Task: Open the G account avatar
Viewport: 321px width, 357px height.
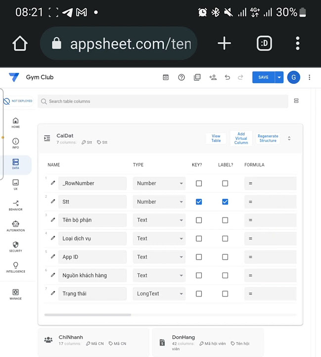Action: click(293, 77)
